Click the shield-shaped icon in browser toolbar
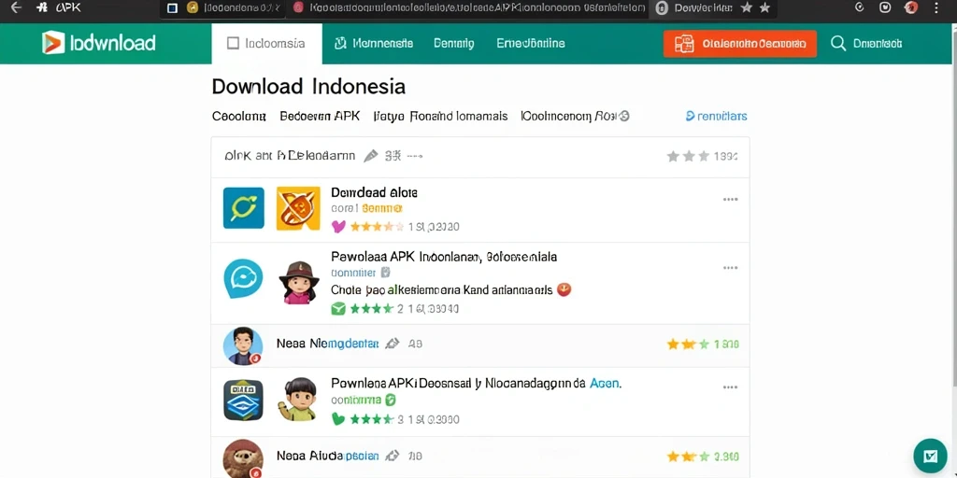The width and height of the screenshot is (957, 478). (x=885, y=7)
